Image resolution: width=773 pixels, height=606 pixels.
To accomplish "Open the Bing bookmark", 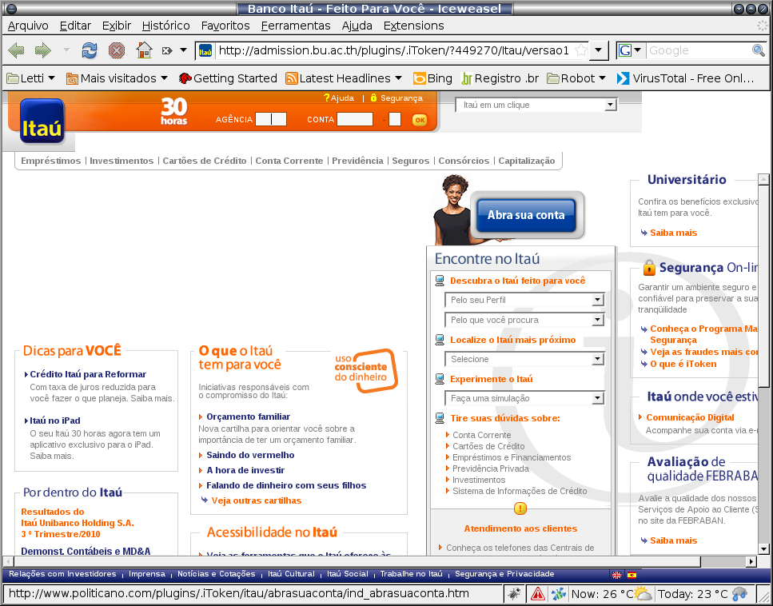I will (432, 78).
